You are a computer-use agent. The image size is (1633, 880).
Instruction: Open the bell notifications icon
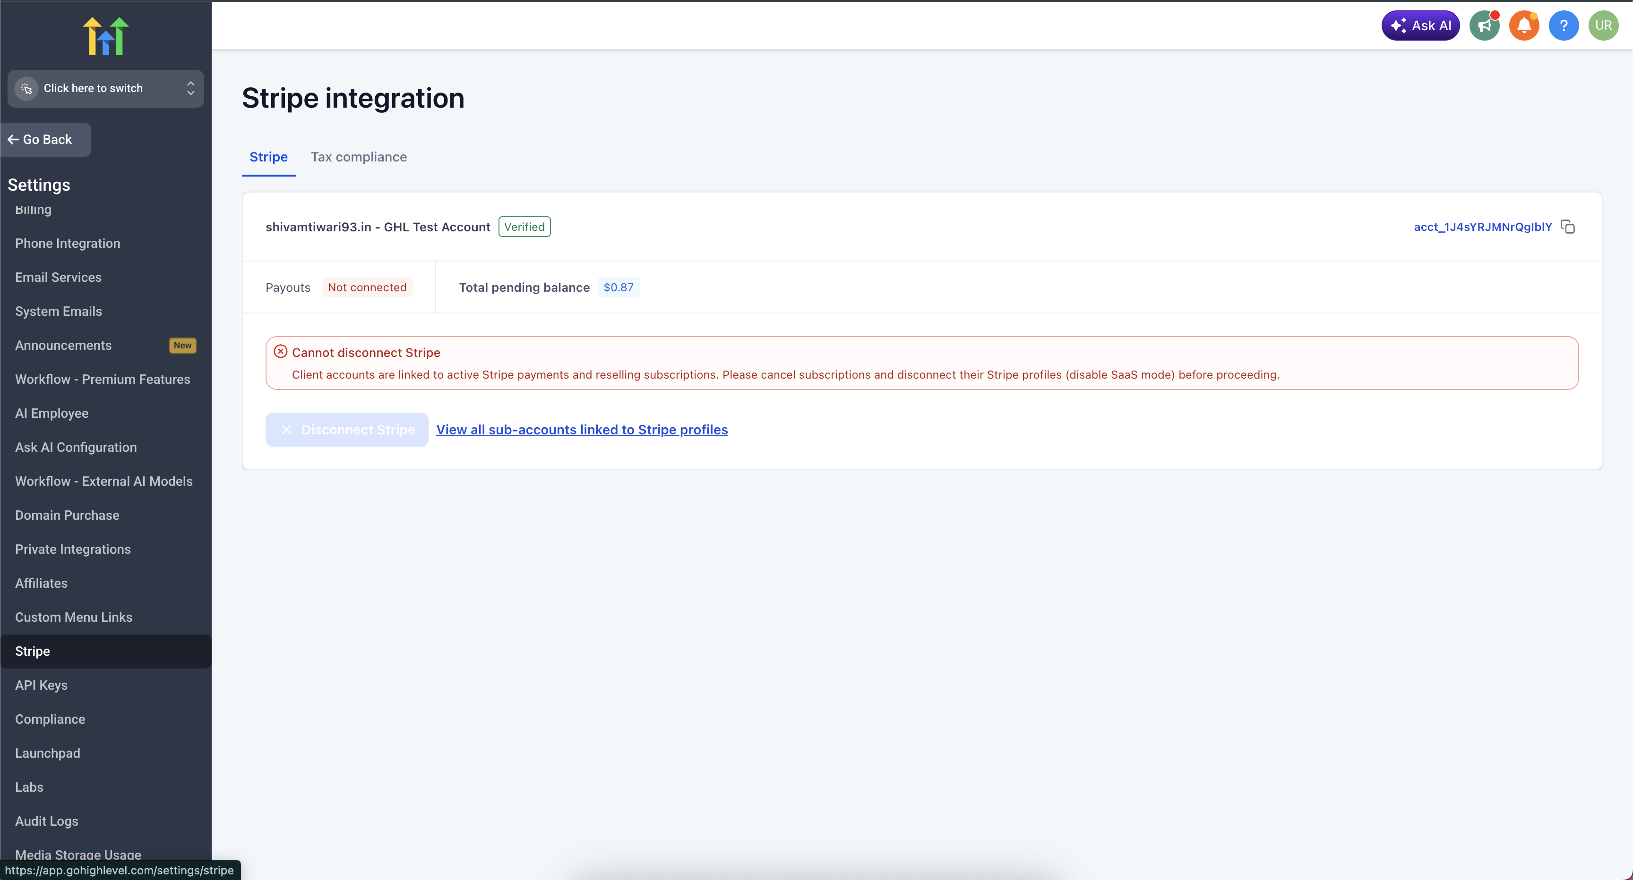point(1524,26)
